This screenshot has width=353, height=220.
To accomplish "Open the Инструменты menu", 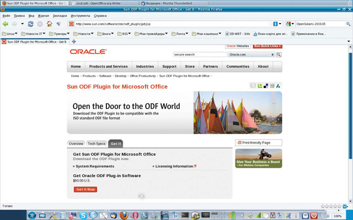I will (81, 16).
